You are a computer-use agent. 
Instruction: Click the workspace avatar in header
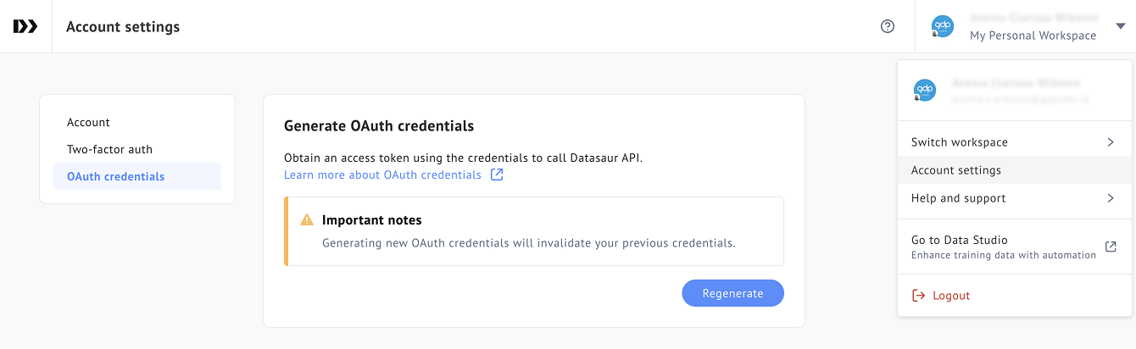click(x=943, y=26)
